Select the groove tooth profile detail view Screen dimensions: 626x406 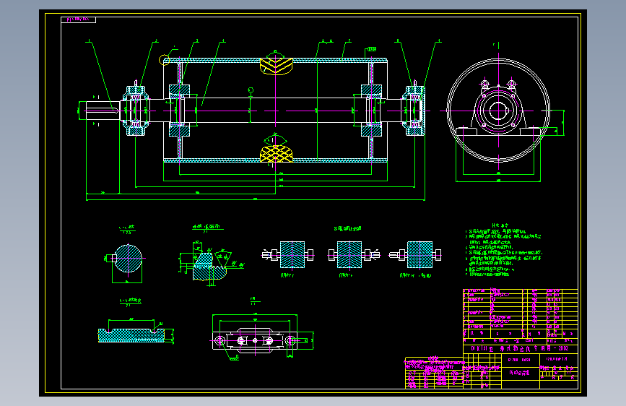click(x=209, y=266)
